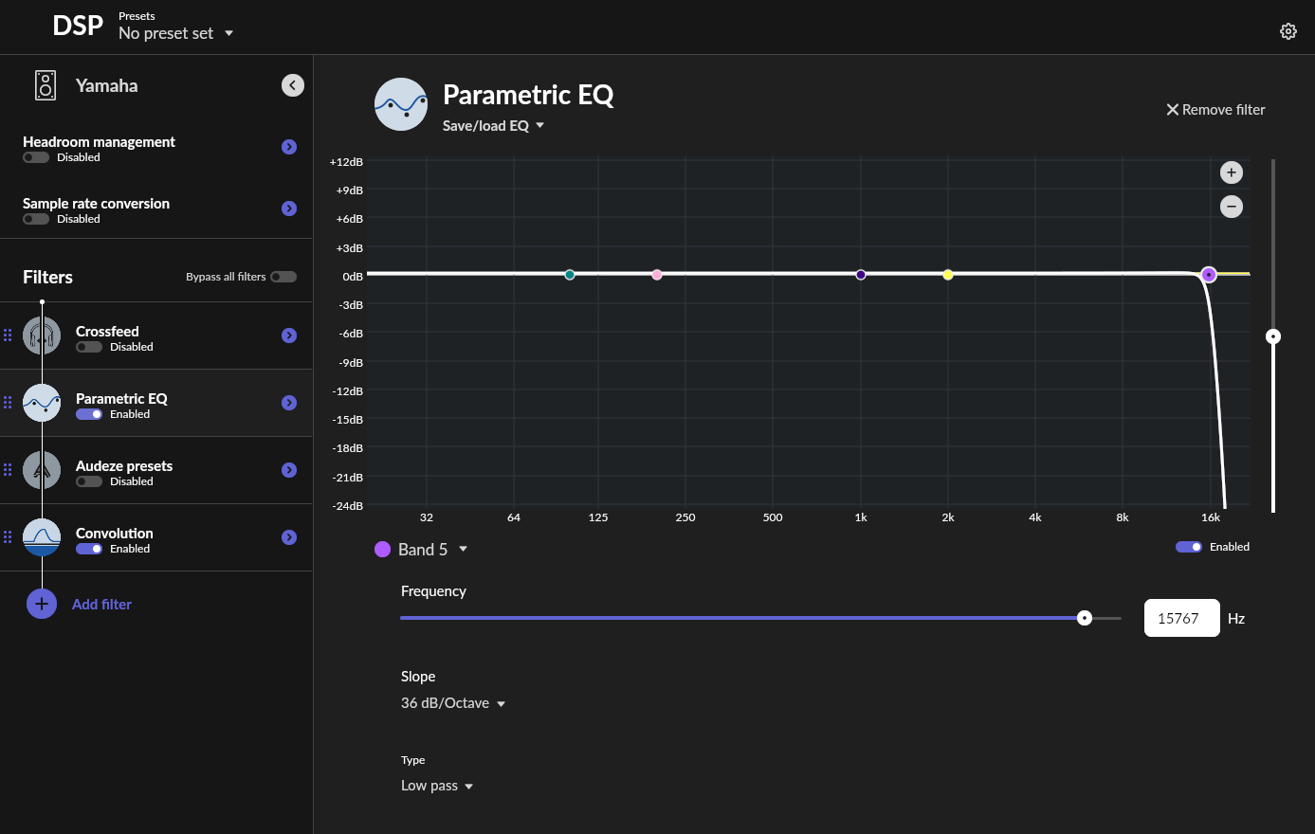Screen dimensions: 1315x834
Task: Click Add filter
Action: coord(101,604)
